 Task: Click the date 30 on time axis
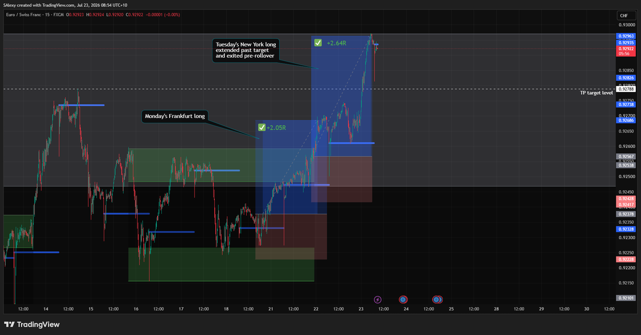click(x=587, y=309)
